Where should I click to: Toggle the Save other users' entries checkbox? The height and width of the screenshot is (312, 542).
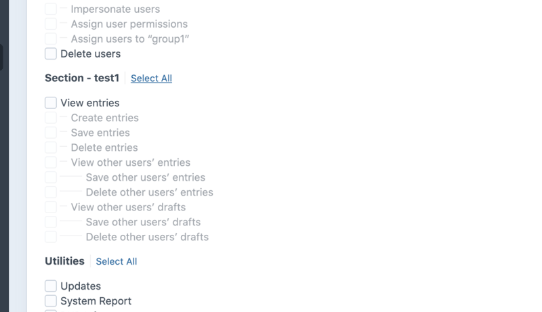(x=51, y=177)
